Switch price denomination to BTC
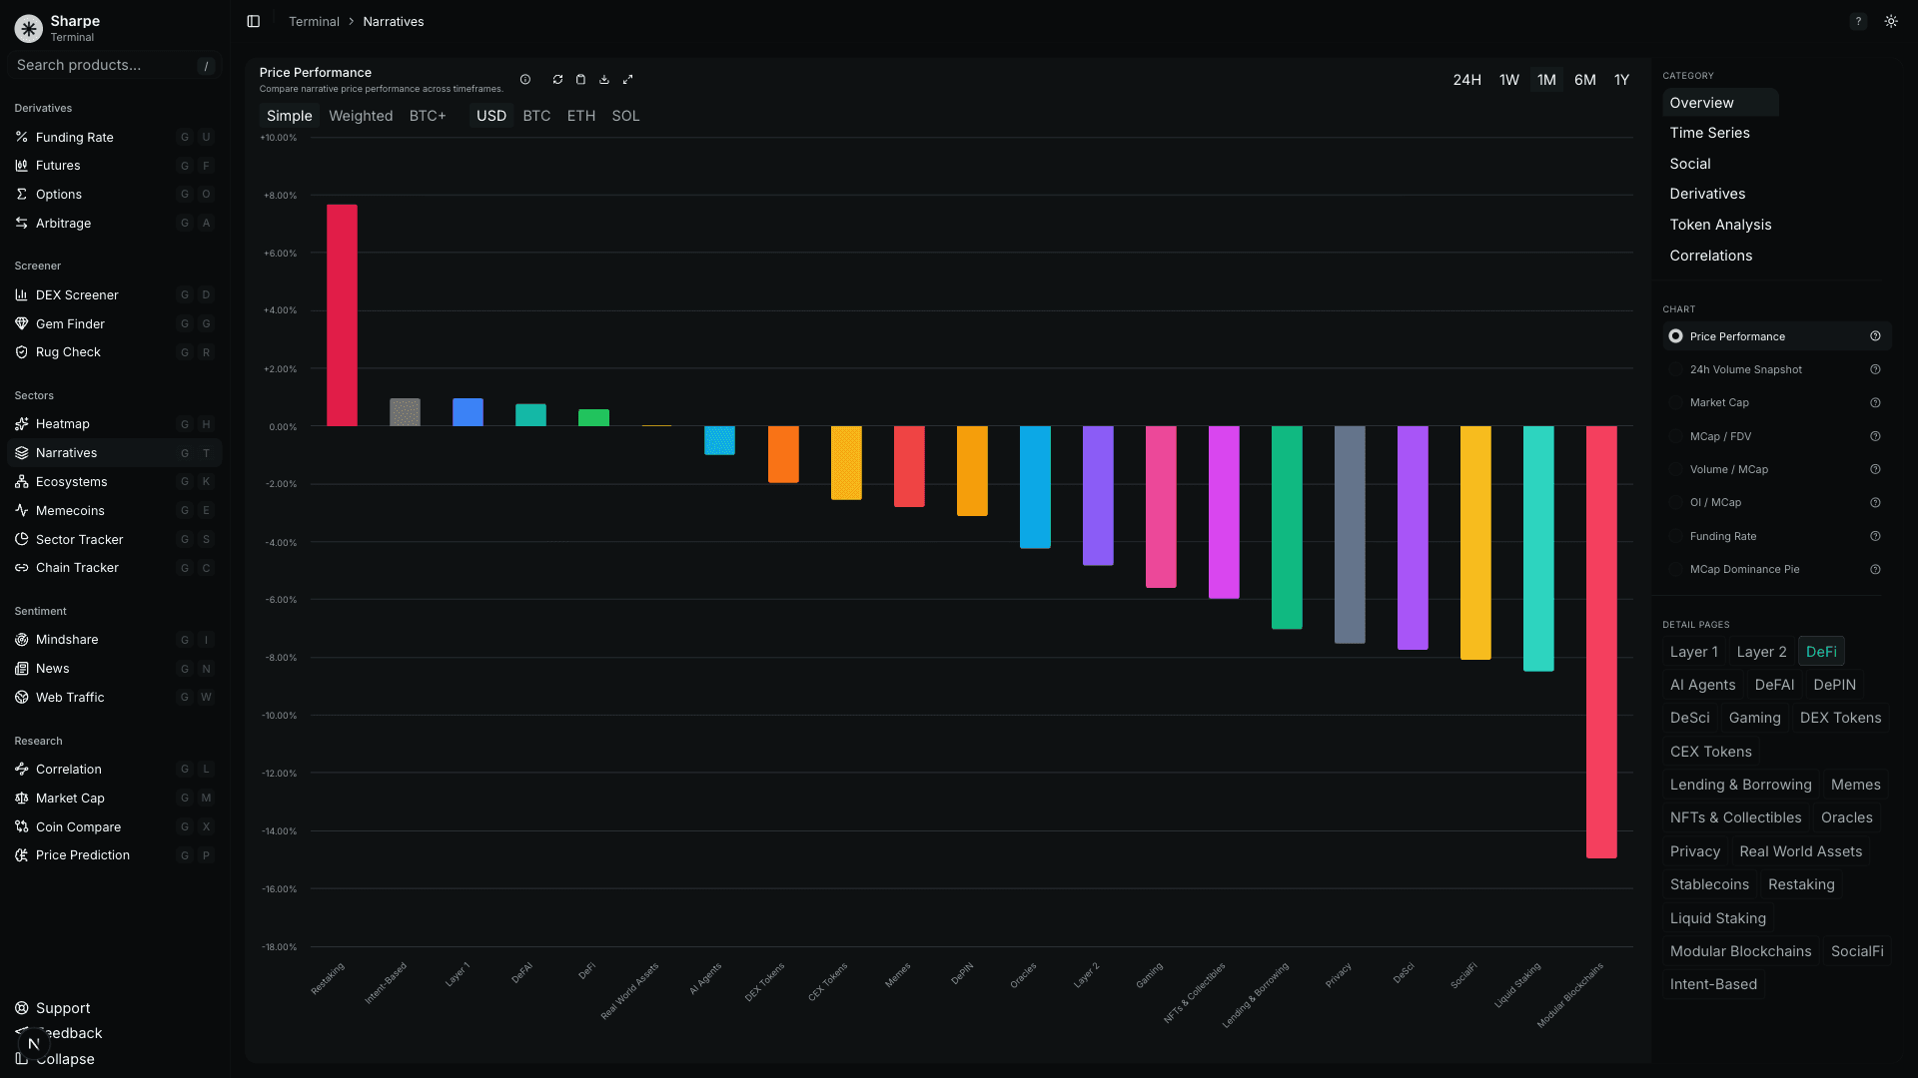This screenshot has width=1918, height=1078. pos(536,116)
